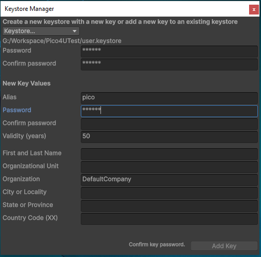
Task: Click the keystore Confirm password field
Action: [169, 64]
